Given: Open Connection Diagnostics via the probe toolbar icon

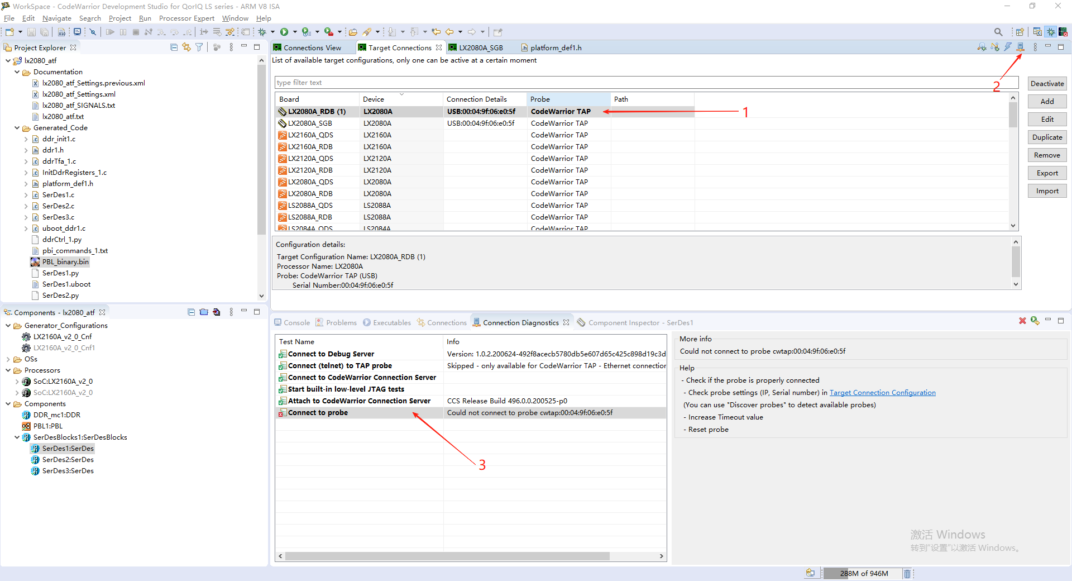Looking at the screenshot, I should (x=1021, y=47).
